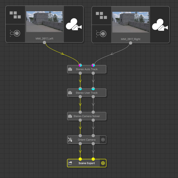
Task: Click left output port of Stereo Auto Track
Action: [x=80, y=73]
